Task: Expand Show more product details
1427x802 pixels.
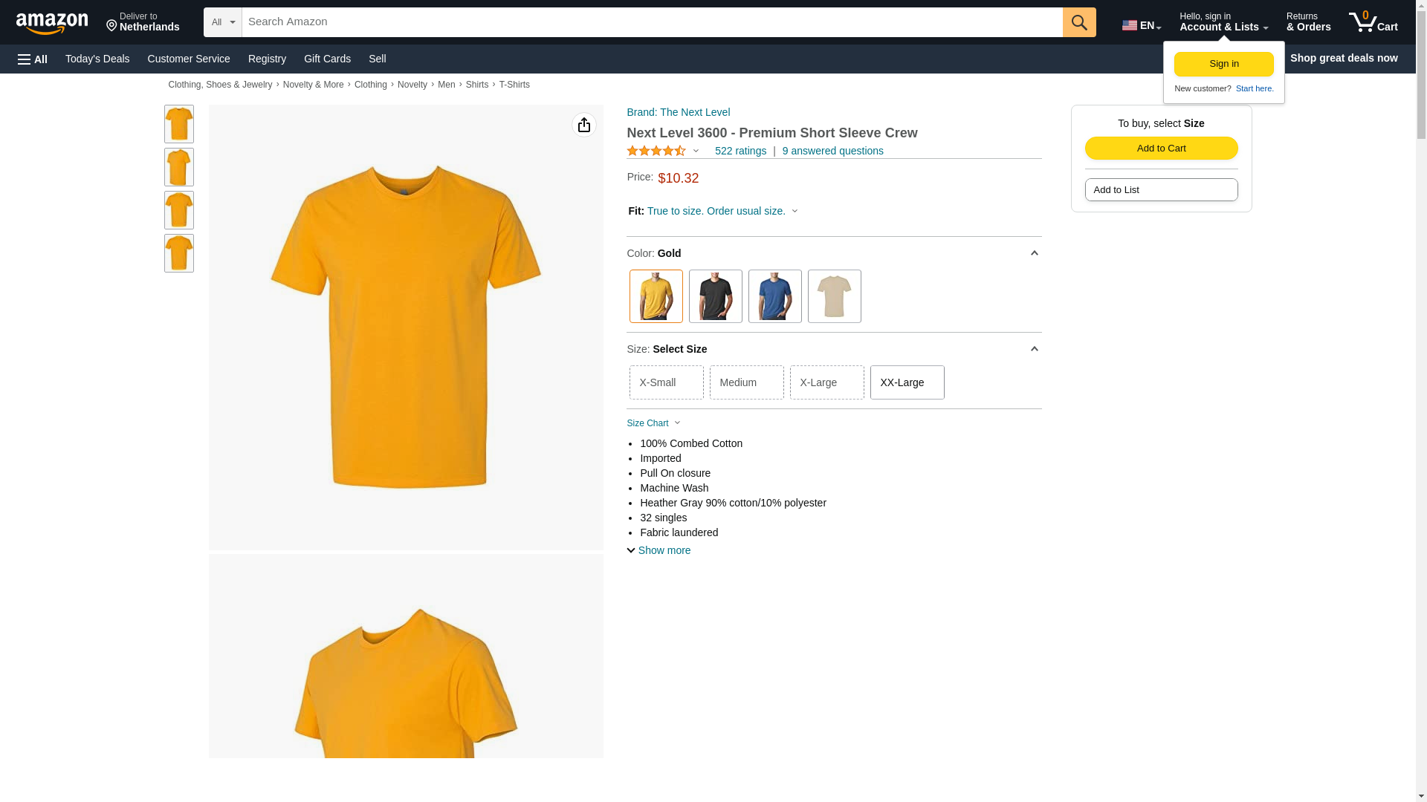Action: point(659,550)
